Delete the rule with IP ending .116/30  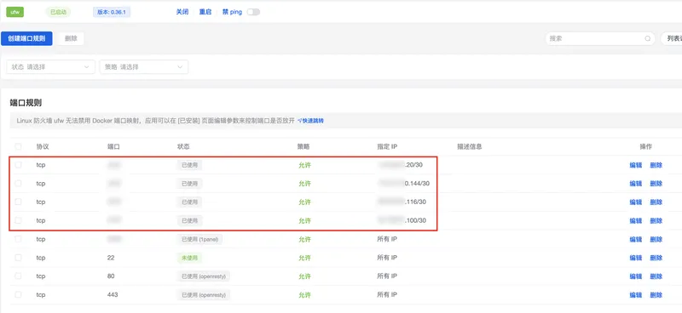[x=656, y=202]
